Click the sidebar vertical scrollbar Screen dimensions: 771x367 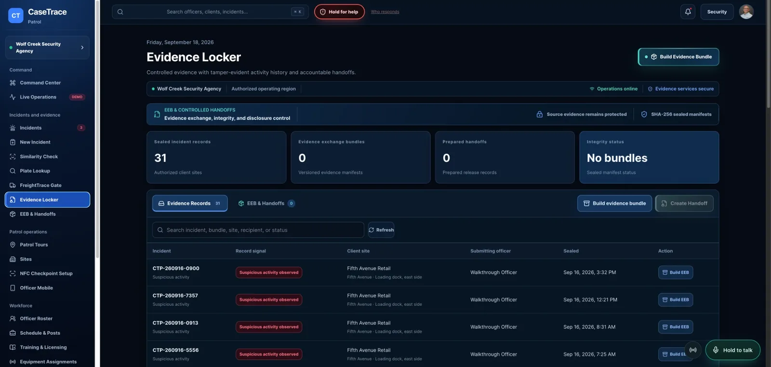[x=97, y=129]
